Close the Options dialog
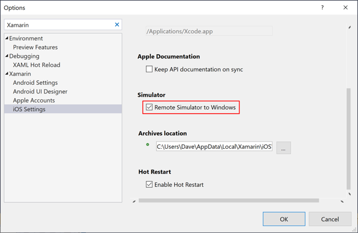358x233 pixels. point(346,8)
